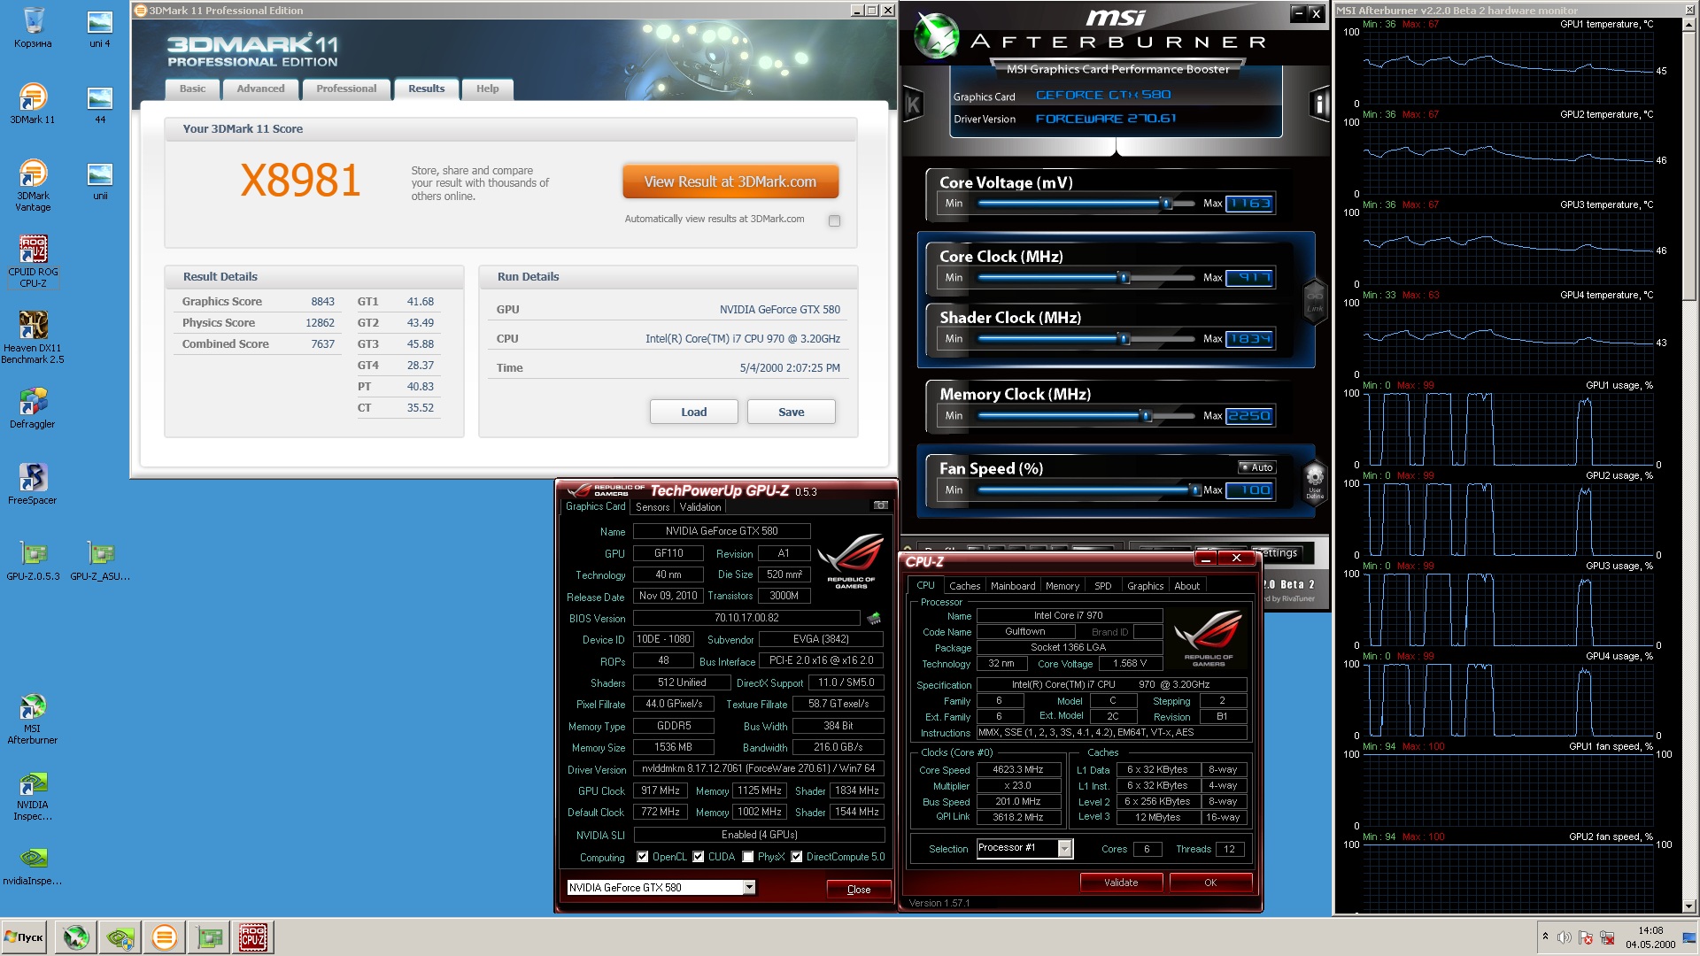Open the Mainboard tab in CPU-Z

click(1013, 586)
